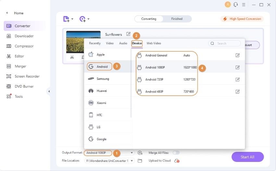The width and height of the screenshot is (276, 171).
Task: Click the trim scissors icon under thumbnail
Action: pos(72,57)
